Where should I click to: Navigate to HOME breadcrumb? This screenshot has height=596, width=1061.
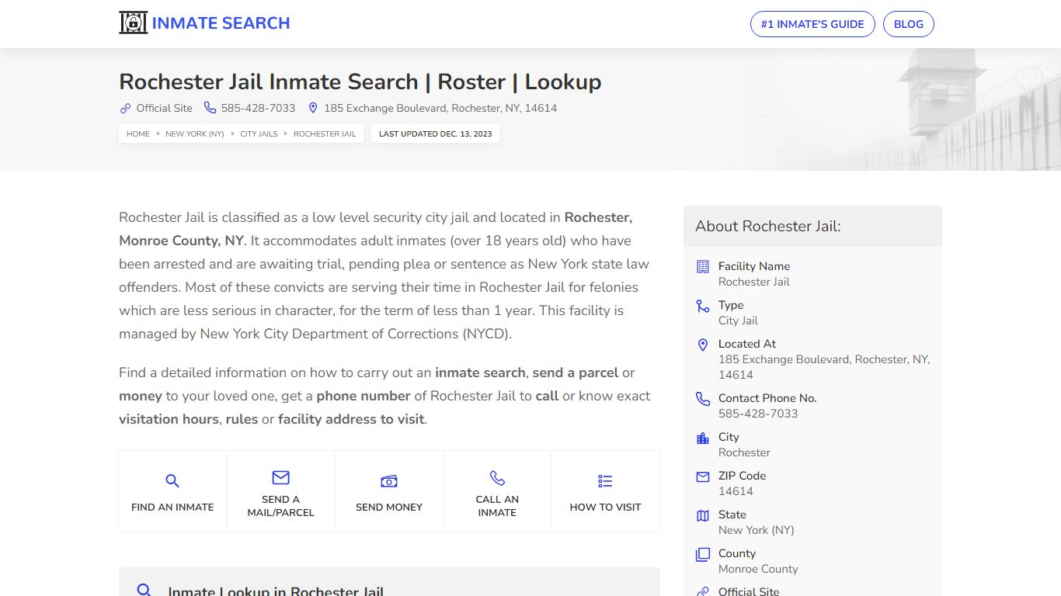138,133
